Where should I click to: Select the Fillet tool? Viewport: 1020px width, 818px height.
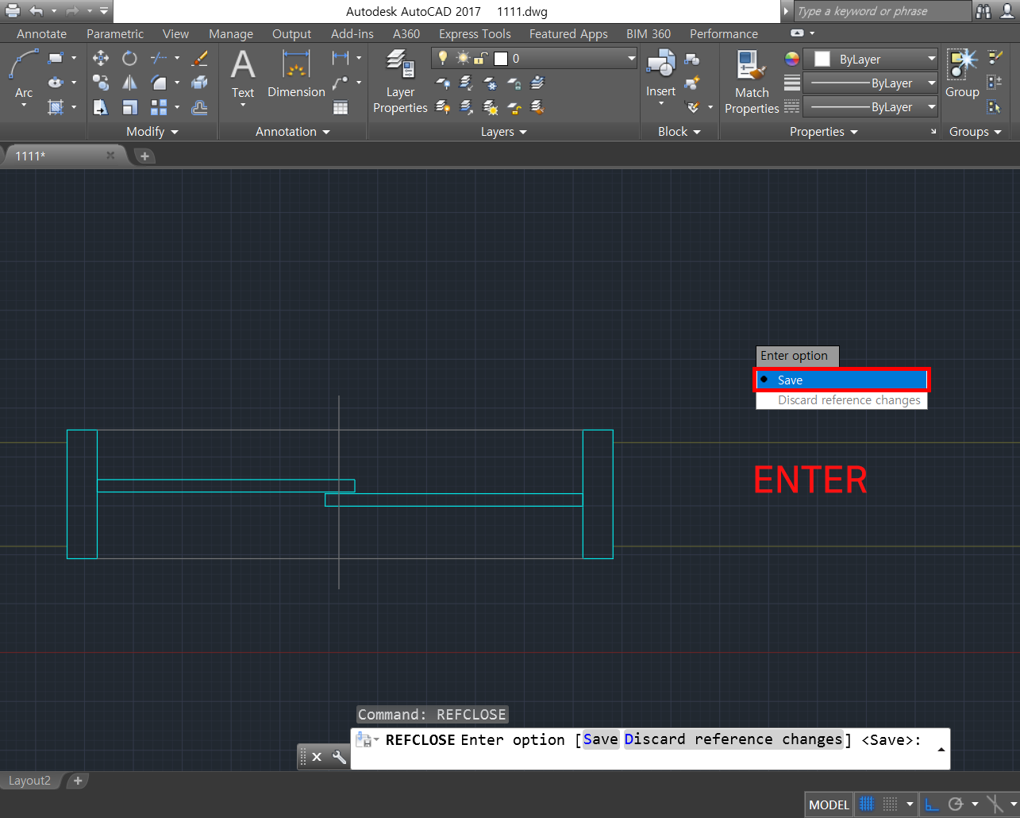(160, 83)
